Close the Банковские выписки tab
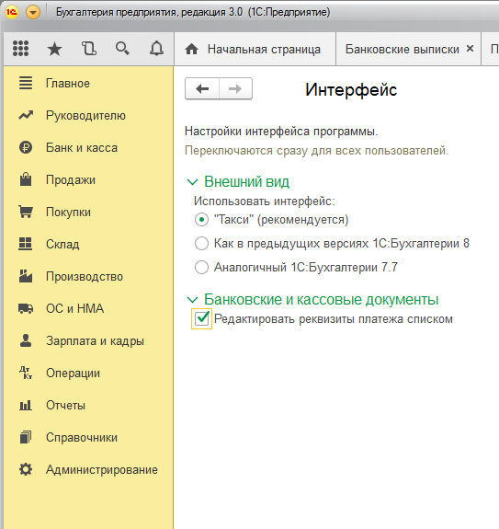This screenshot has height=529, width=499. point(470,49)
